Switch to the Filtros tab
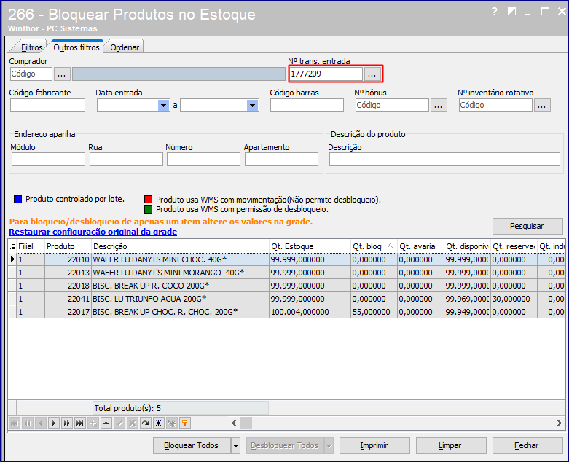The height and width of the screenshot is (462, 569). 31,47
